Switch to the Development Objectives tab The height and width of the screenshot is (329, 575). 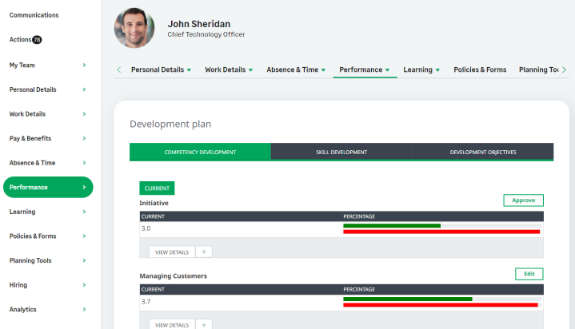482,152
